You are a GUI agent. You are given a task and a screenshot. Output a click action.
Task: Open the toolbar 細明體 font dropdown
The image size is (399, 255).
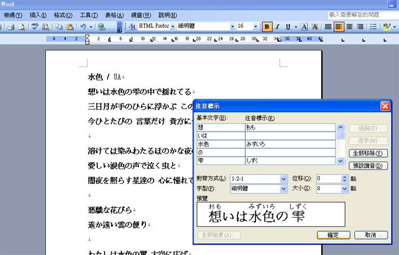tap(232, 27)
